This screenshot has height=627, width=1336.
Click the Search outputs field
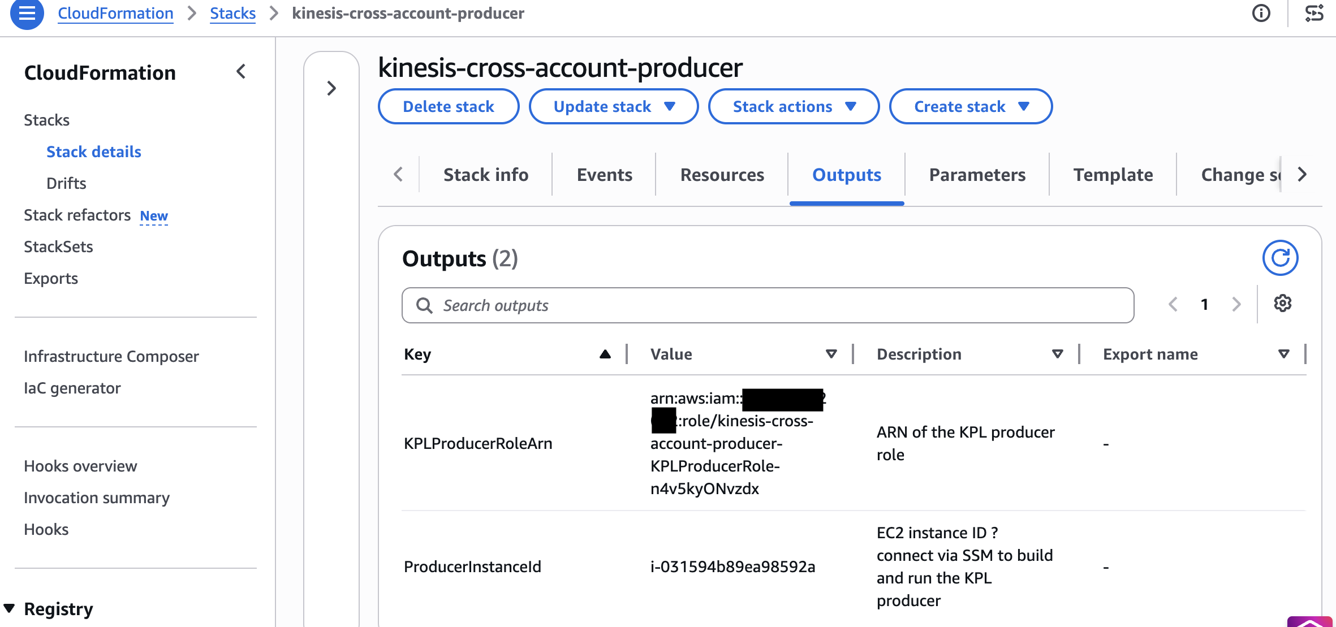pyautogui.click(x=768, y=305)
